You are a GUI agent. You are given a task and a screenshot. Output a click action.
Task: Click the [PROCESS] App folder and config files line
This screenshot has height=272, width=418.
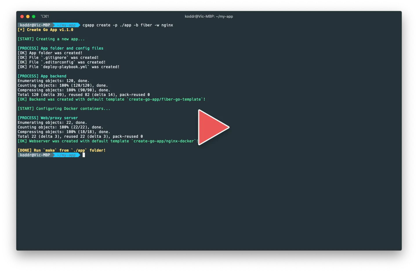61,48
